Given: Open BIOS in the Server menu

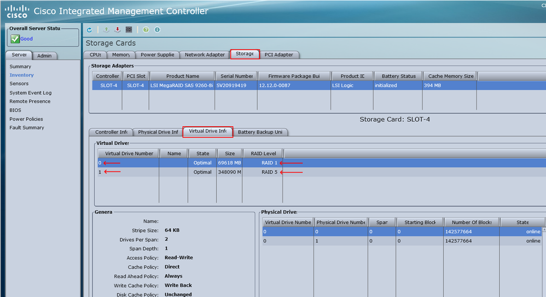Looking at the screenshot, I should tap(15, 110).
